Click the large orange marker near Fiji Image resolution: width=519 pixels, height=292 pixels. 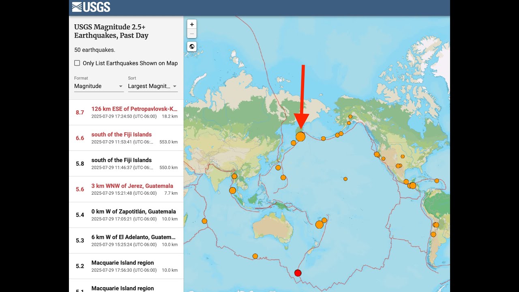pyautogui.click(x=320, y=225)
